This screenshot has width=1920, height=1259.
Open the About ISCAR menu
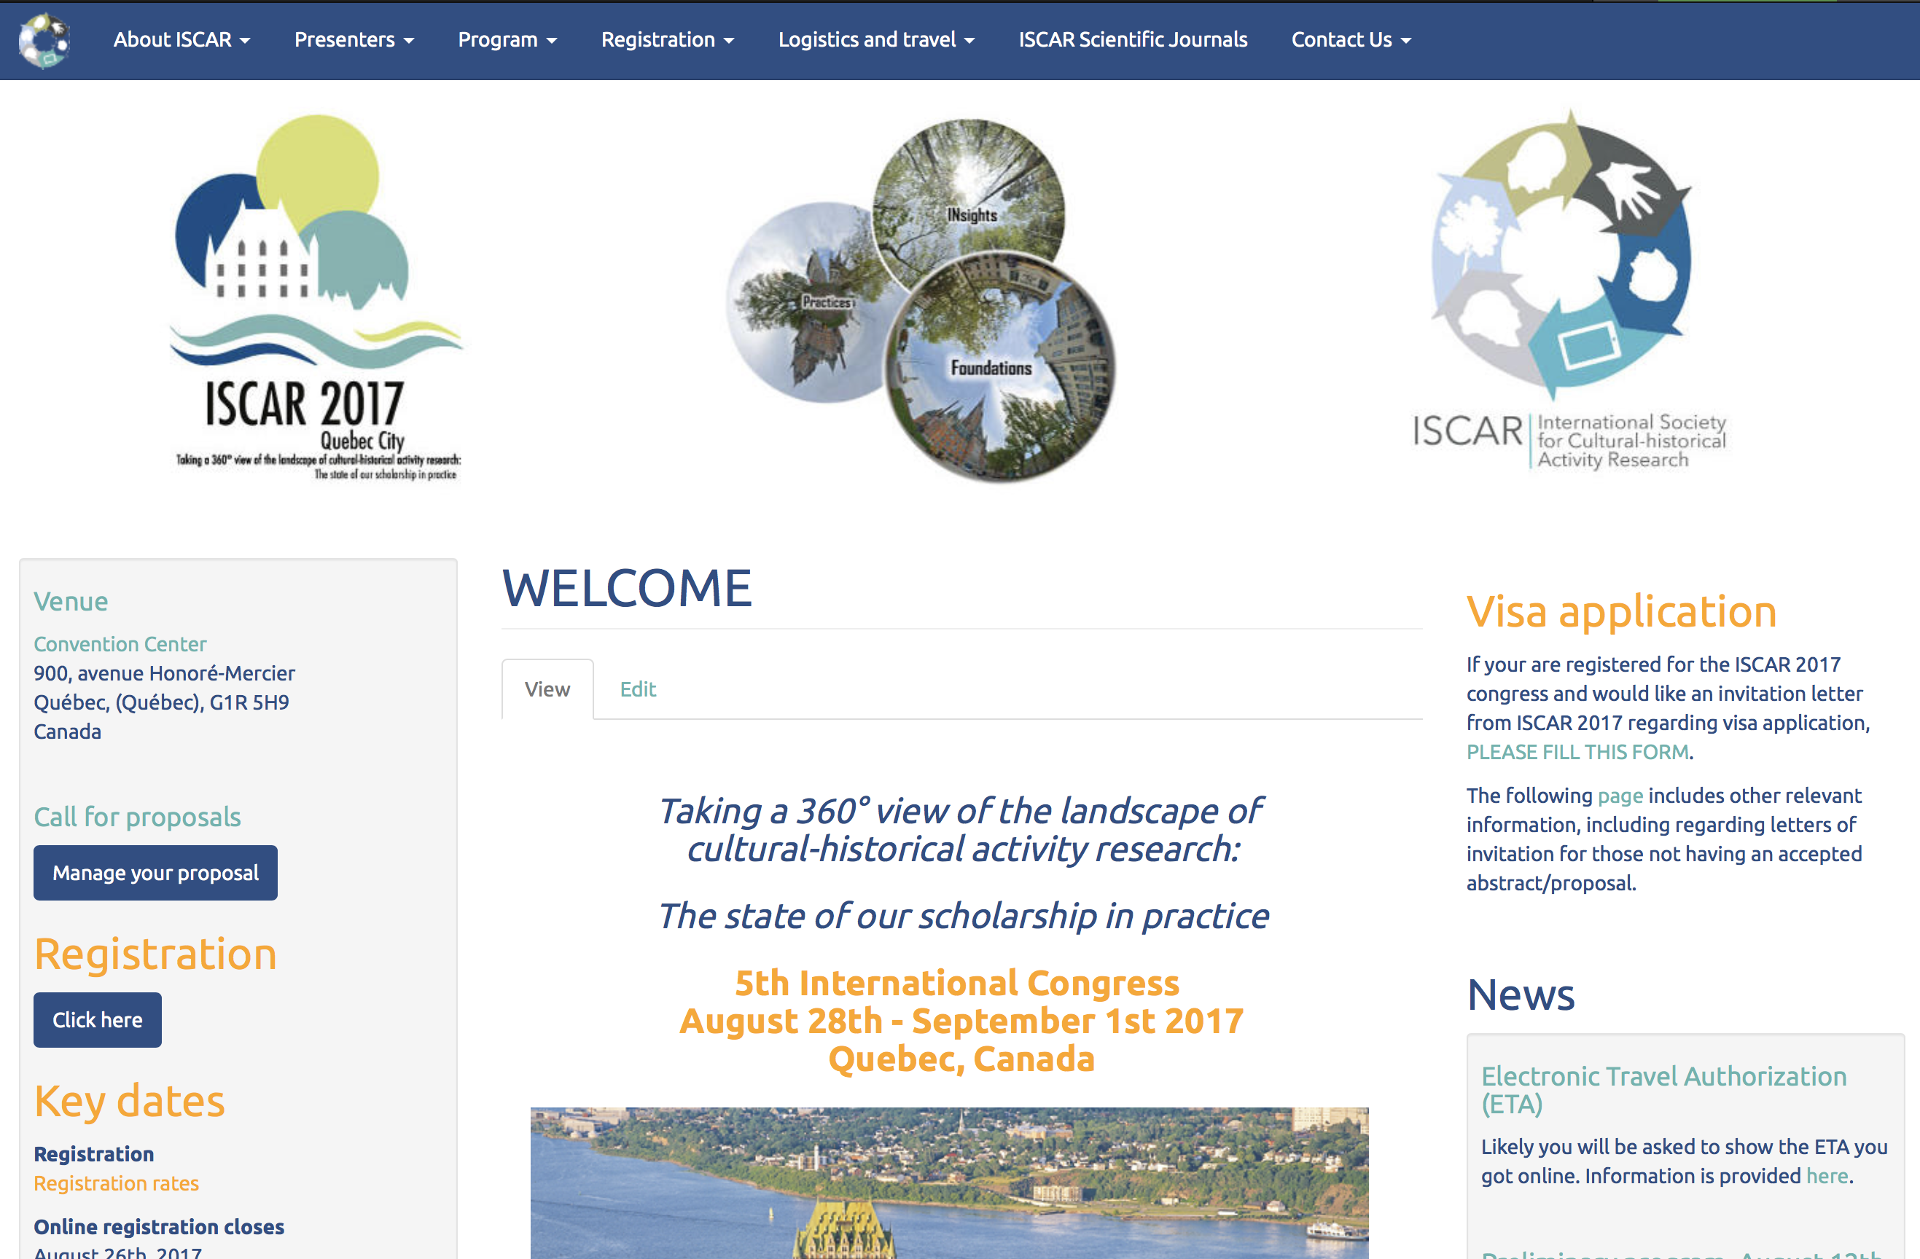[182, 39]
